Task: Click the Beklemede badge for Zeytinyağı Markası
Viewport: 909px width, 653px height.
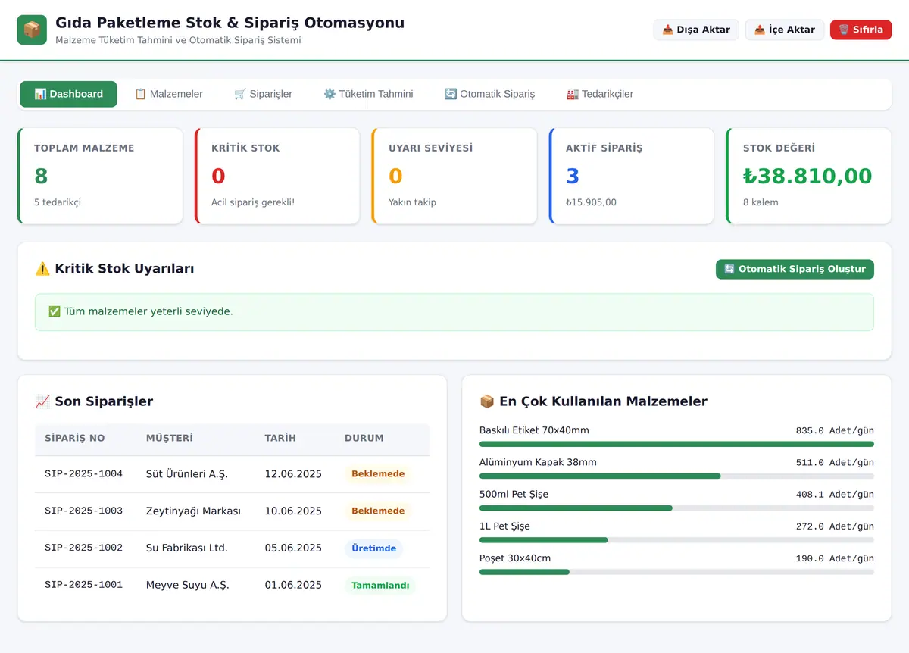Action: click(x=378, y=511)
